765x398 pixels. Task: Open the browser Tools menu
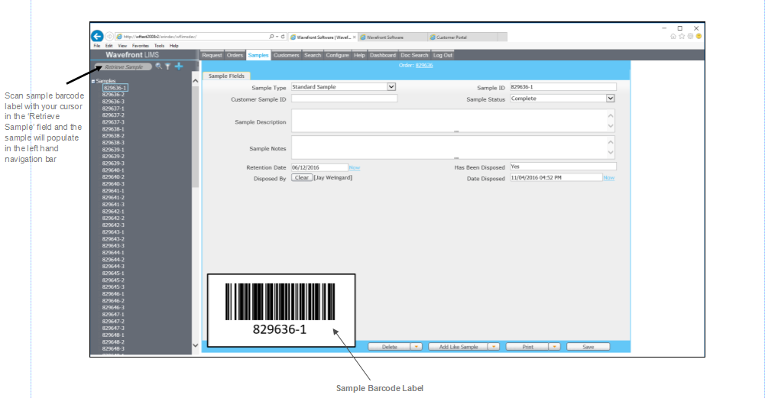tap(160, 46)
